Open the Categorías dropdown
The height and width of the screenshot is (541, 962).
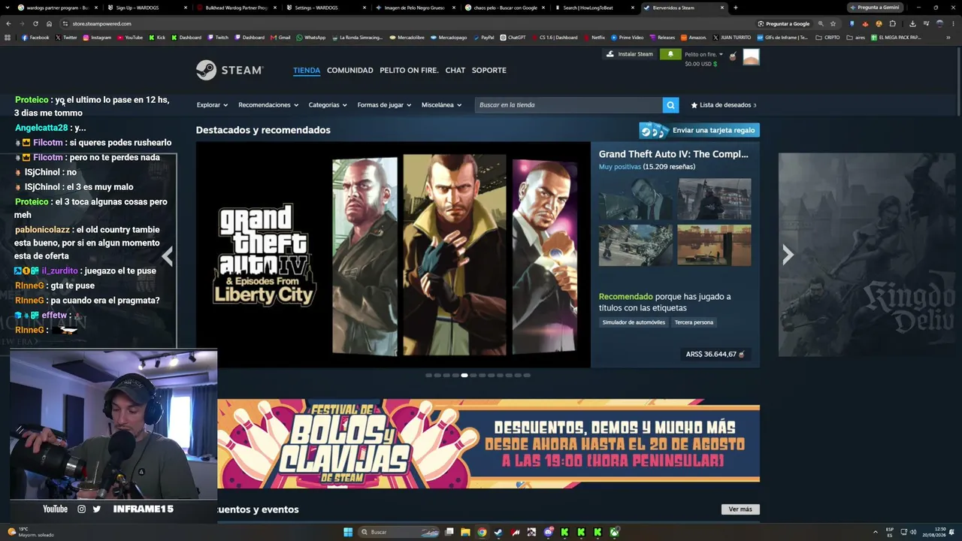(328, 105)
